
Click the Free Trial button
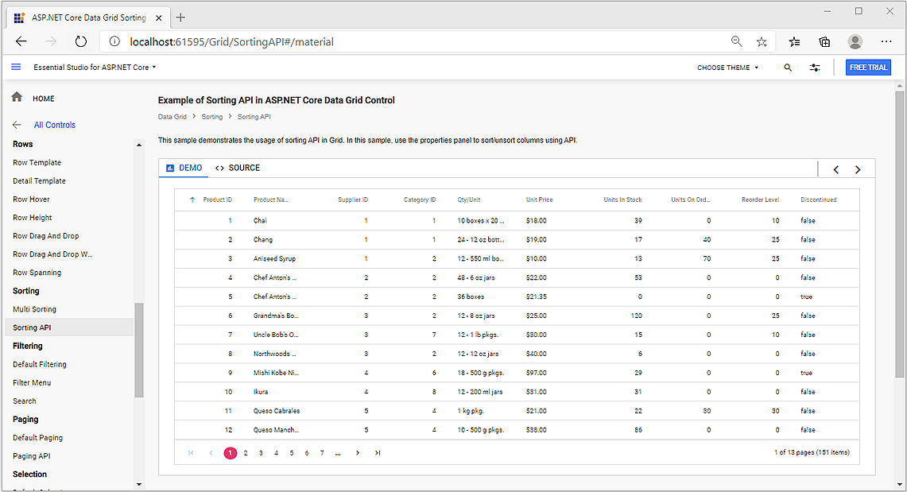pyautogui.click(x=868, y=68)
